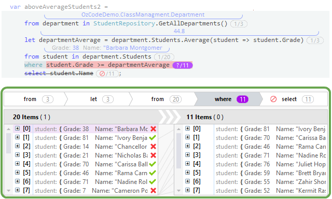This screenshot has height=199, width=332.
Task: Click highlighted where condition expression
Action: (108, 65)
